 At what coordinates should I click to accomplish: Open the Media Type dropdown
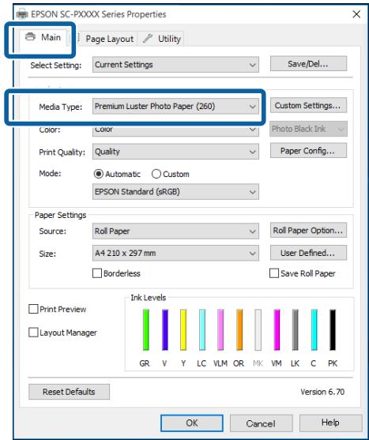[x=175, y=106]
